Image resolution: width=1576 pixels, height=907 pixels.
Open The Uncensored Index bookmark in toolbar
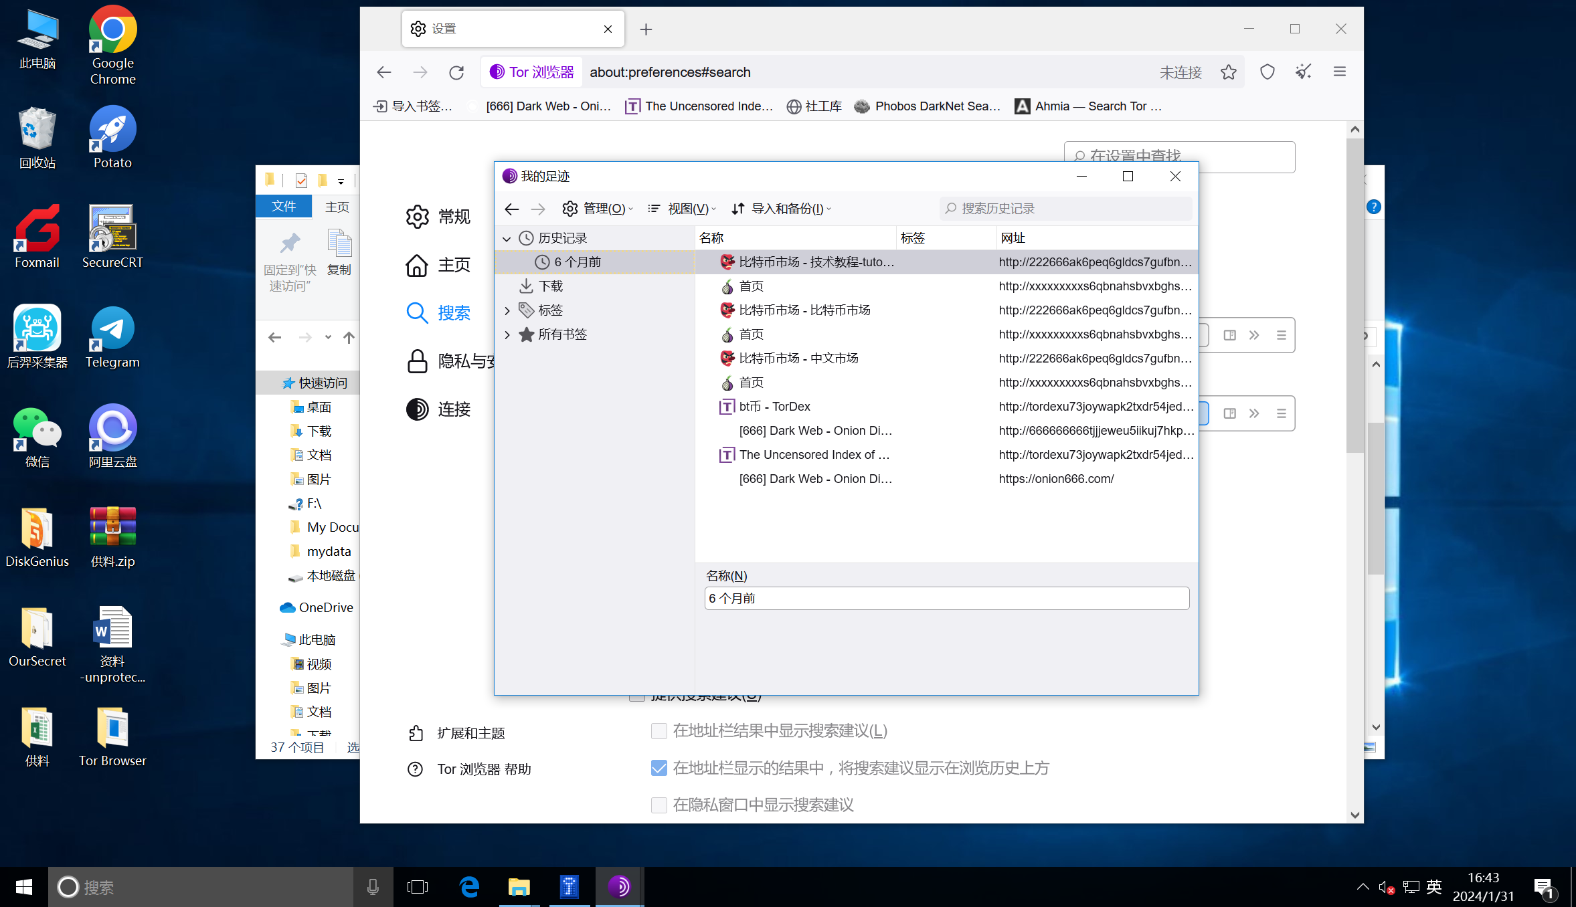699,106
